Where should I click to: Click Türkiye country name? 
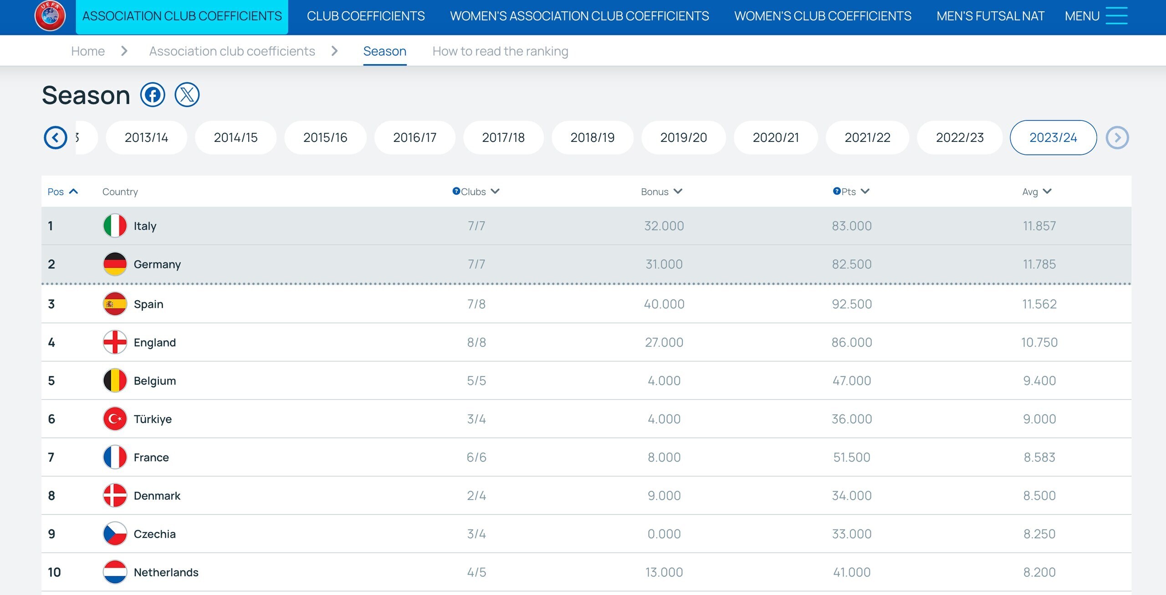153,419
